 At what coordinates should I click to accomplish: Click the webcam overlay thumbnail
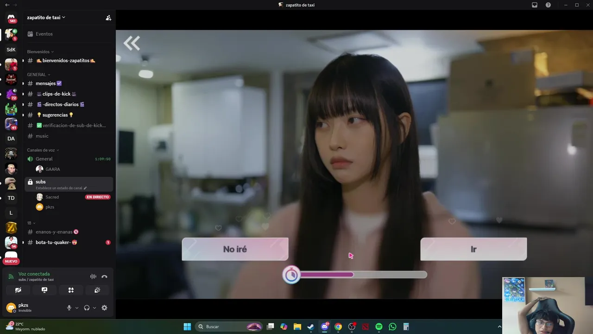click(543, 305)
